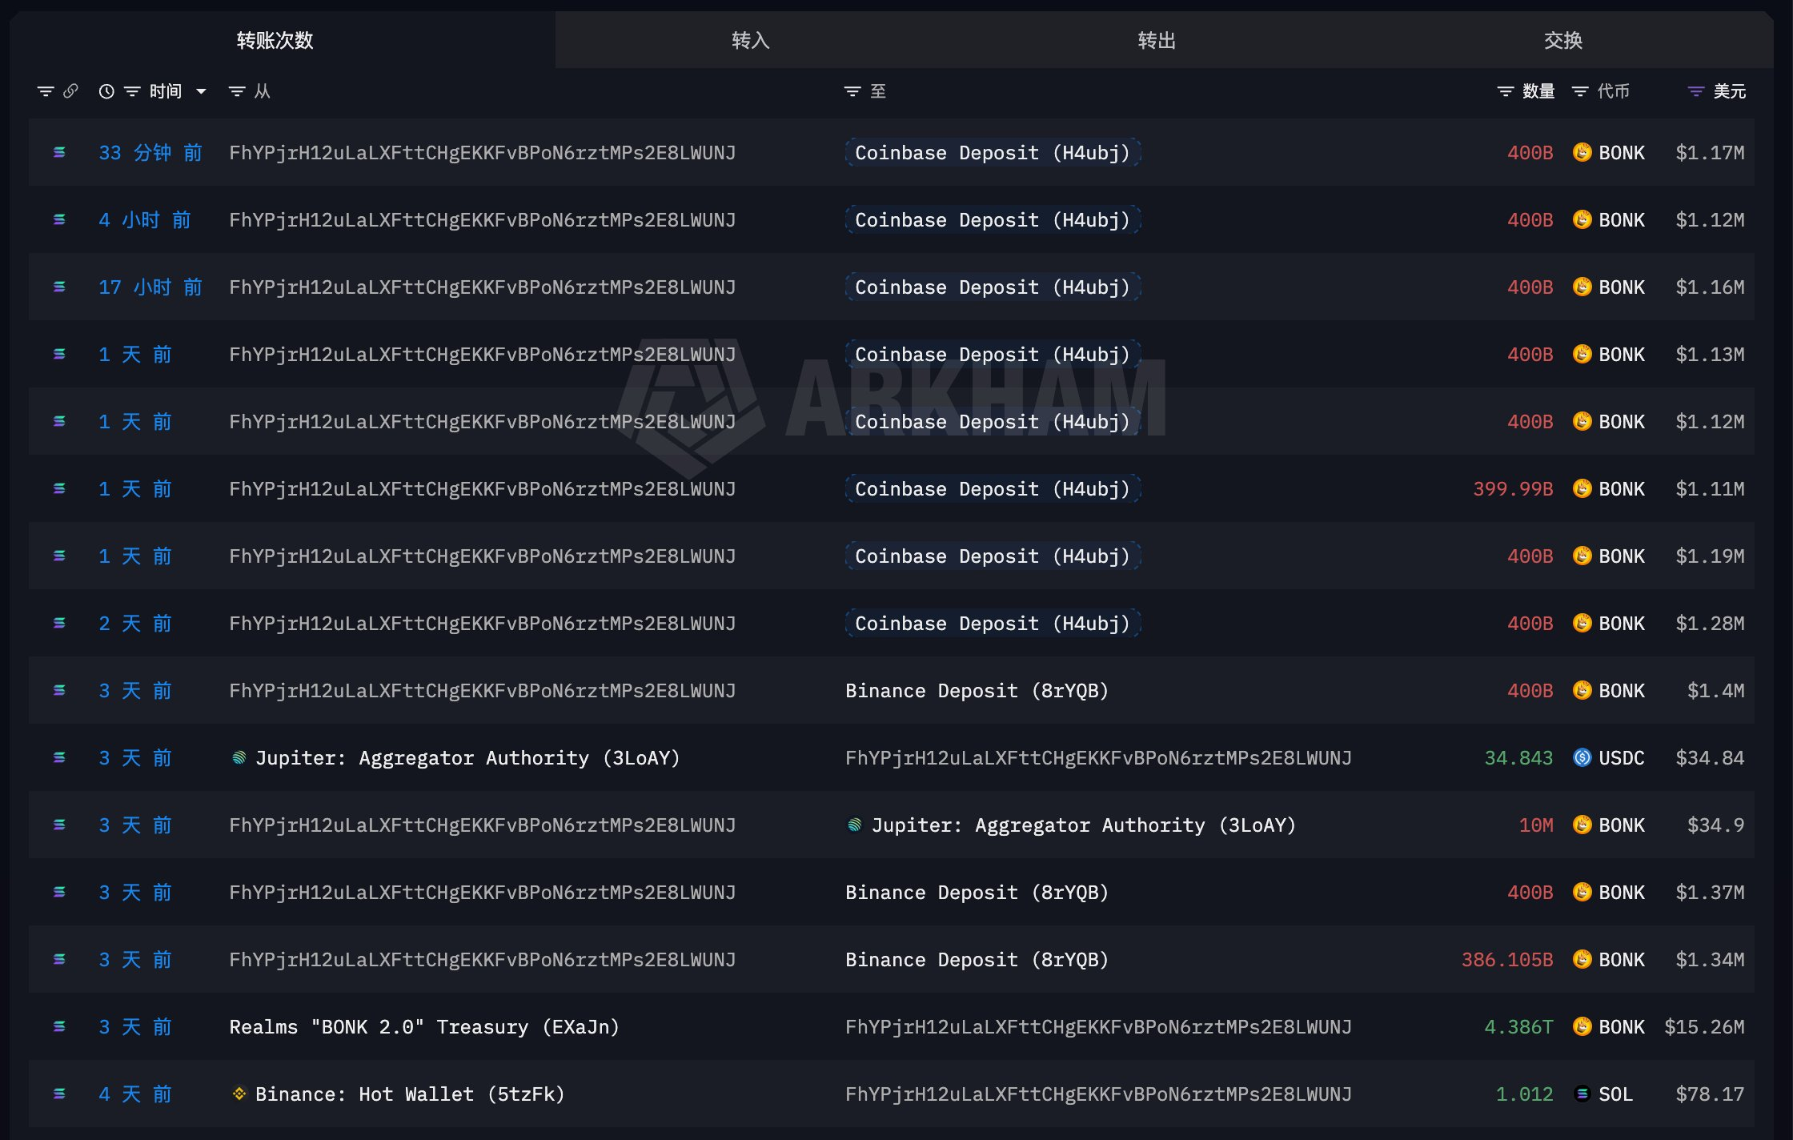
Task: Click the Solana chain icon in the $1.28M row
Action: pos(59,623)
